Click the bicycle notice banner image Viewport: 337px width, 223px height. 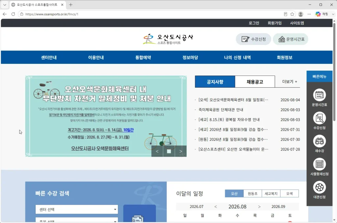(x=106, y=116)
